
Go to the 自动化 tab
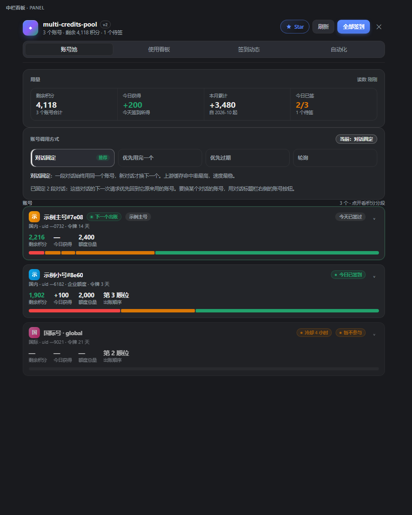click(x=339, y=49)
